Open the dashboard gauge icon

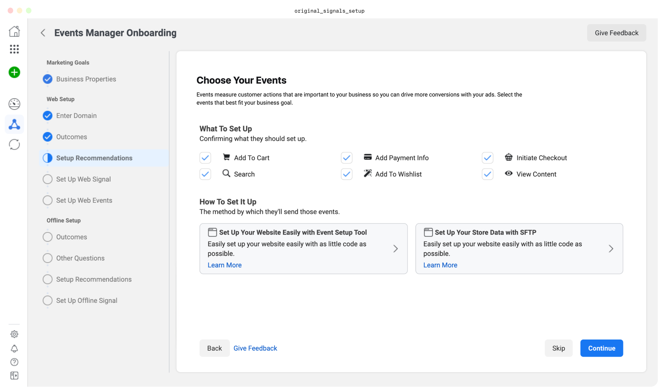pyautogui.click(x=14, y=104)
